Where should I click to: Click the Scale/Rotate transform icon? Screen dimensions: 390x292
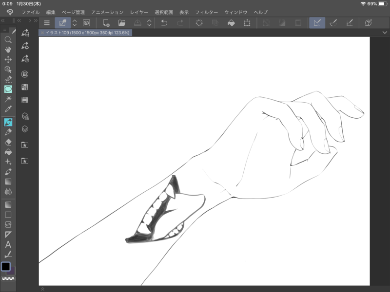tap(247, 23)
